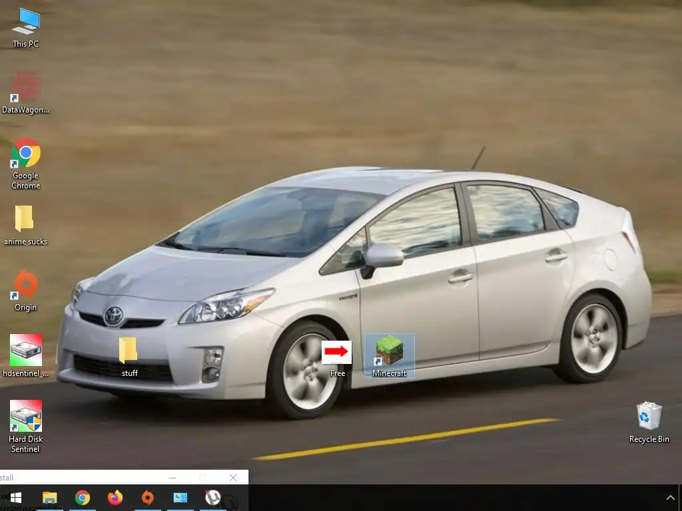
Task: Click the 'Hard Disk Sentinel' label
Action: pos(26,444)
